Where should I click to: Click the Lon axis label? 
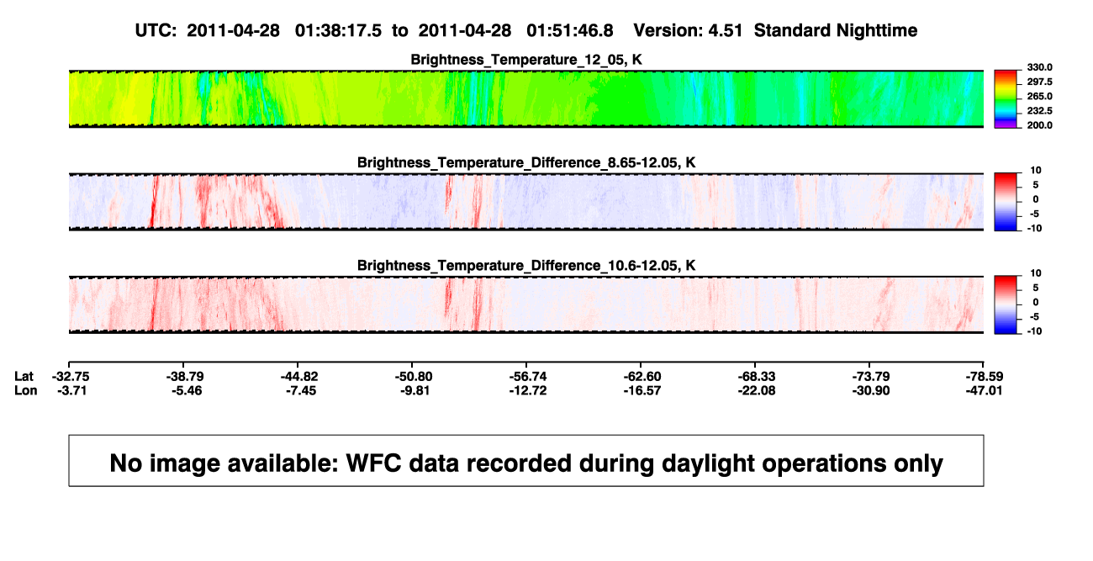25,390
